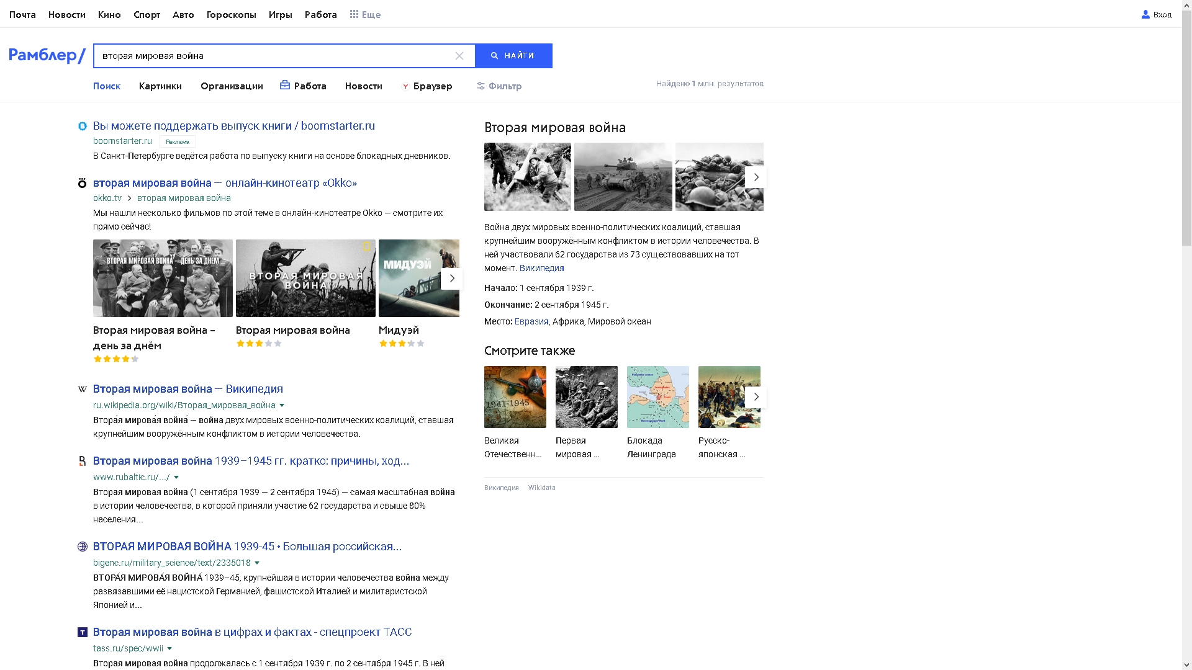Screen dimensions: 1192x670
Task: Expand the www.rubaltic.ru URL dropdown arrow
Action: tap(176, 478)
